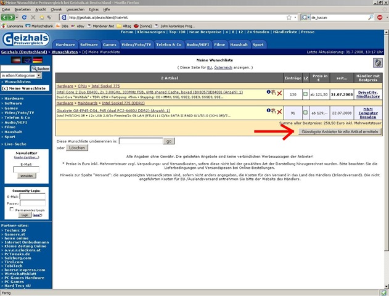Click the Suchen button
This screenshot has width=389, height=296.
(x=41, y=68)
